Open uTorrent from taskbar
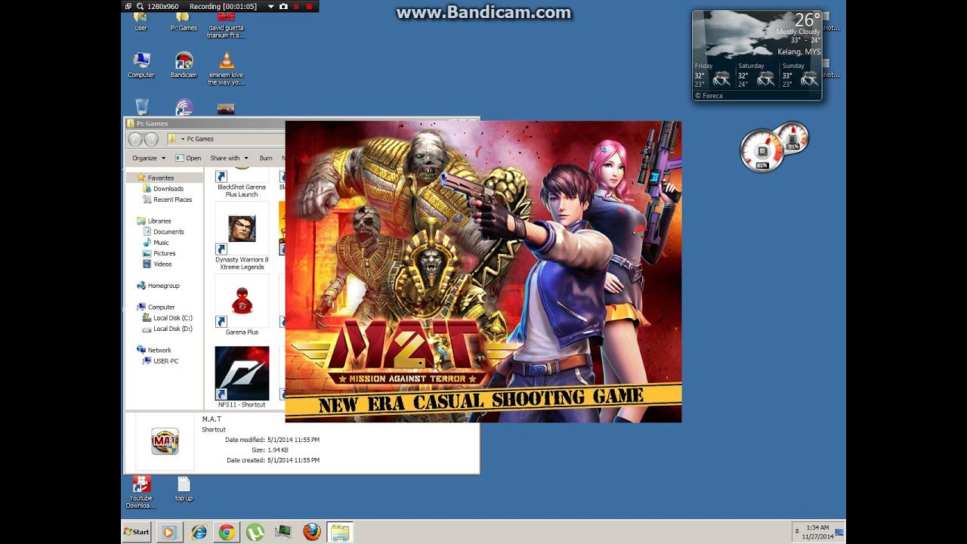 pyautogui.click(x=255, y=532)
